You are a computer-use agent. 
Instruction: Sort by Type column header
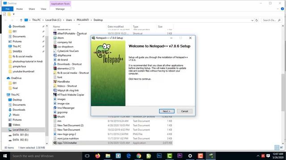click(x=135, y=27)
